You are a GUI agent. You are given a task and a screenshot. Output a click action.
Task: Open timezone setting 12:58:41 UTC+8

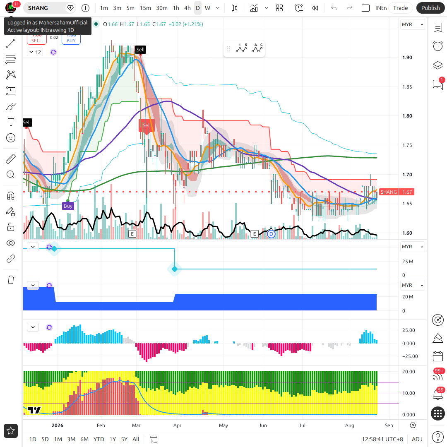coord(382,439)
